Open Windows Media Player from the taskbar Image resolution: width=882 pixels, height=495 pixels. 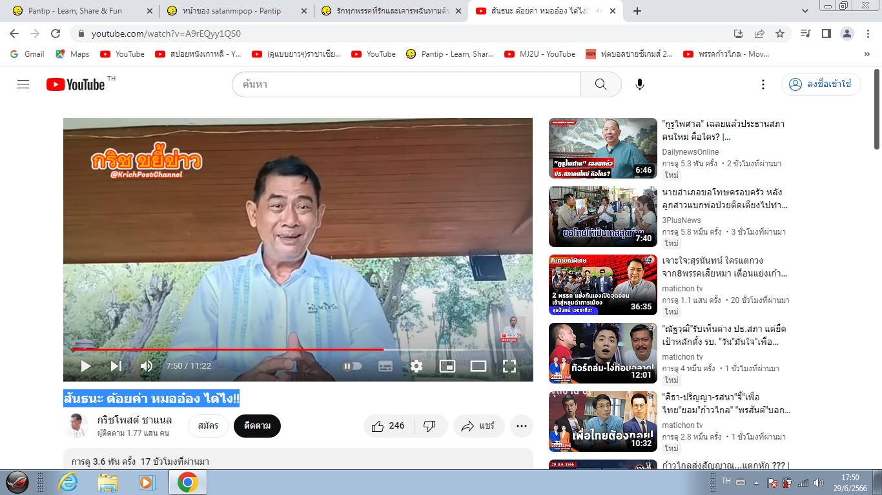point(147,482)
